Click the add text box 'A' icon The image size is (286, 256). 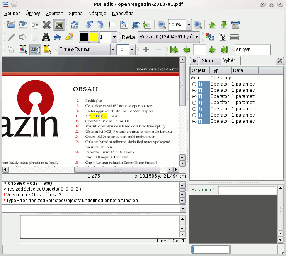tap(124, 24)
